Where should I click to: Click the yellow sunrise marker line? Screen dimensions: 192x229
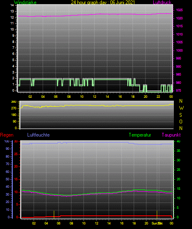pyautogui.click(x=54, y=215)
